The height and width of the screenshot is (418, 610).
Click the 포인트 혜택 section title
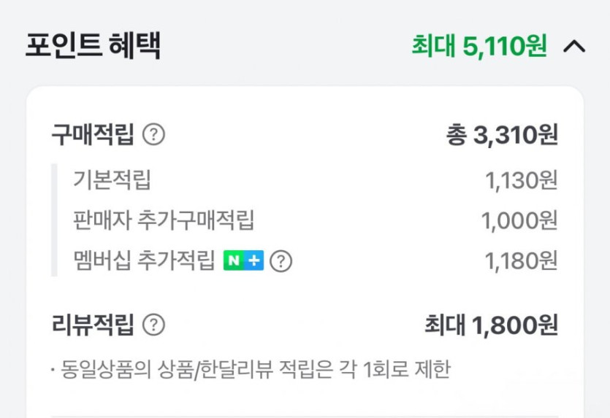click(93, 46)
